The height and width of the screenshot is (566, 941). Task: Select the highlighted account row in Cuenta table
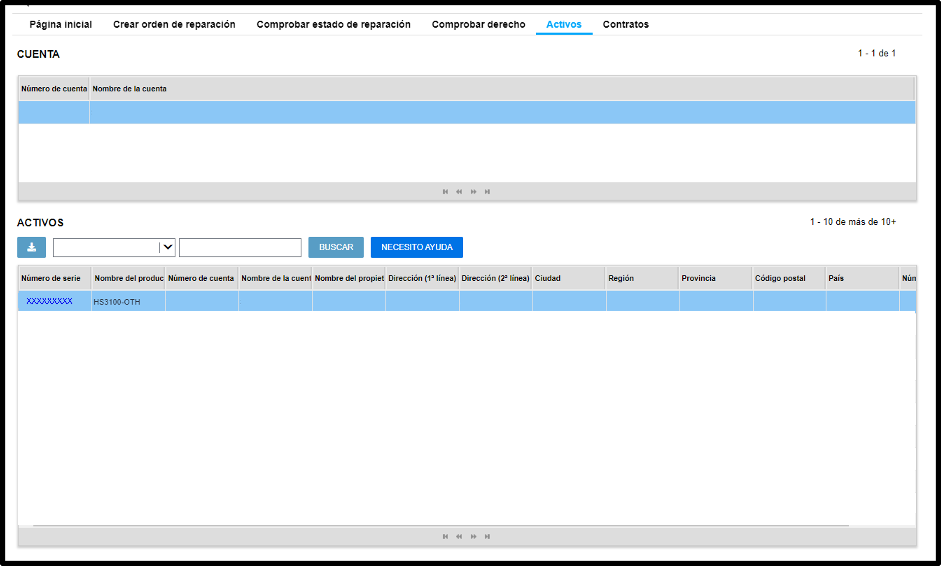[x=467, y=112]
